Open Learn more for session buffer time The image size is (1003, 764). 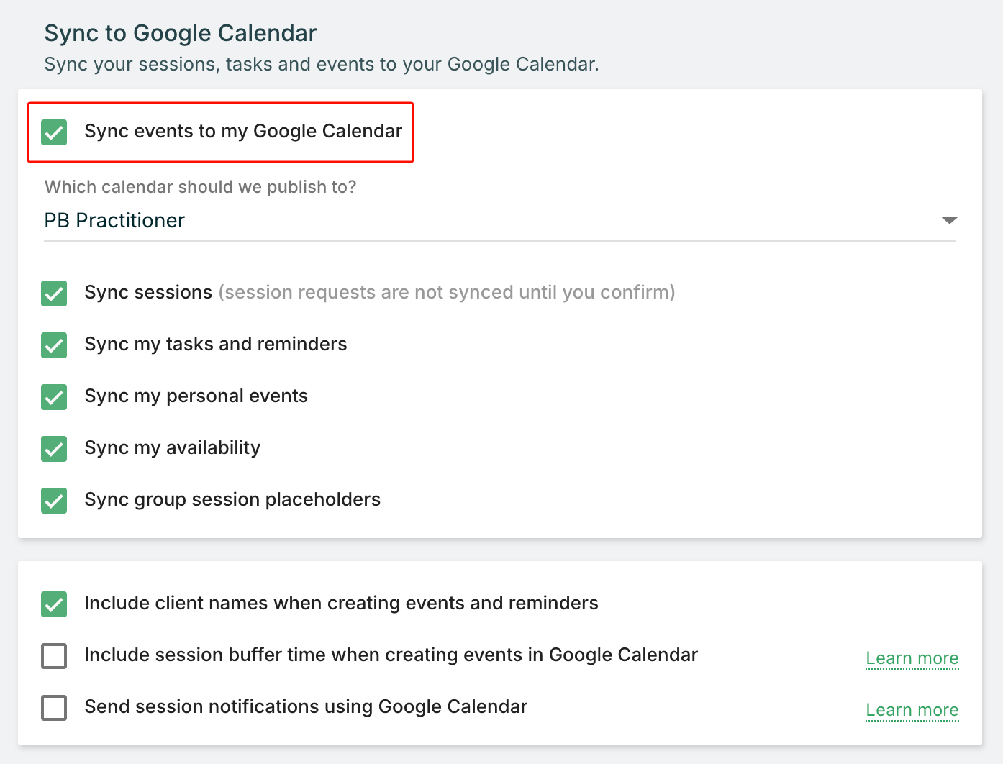click(x=912, y=658)
